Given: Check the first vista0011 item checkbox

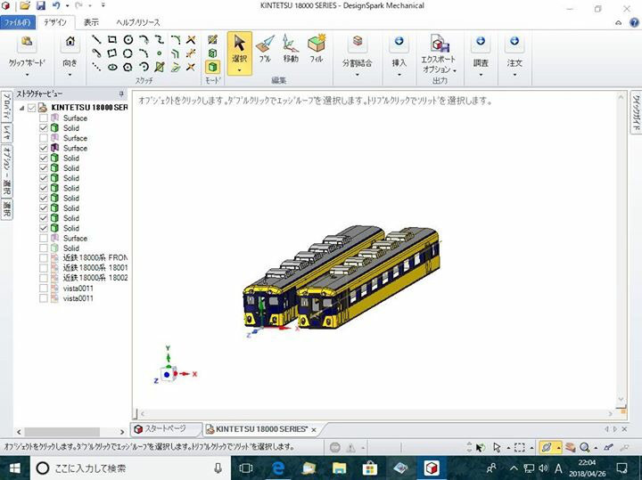Looking at the screenshot, I should pos(44,289).
